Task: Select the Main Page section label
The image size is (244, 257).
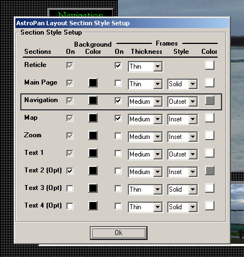Action: pyautogui.click(x=41, y=82)
